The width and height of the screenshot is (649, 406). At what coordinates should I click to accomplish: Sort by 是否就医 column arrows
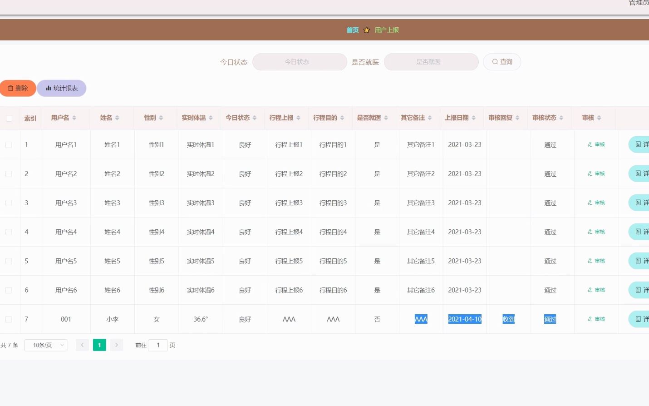(x=386, y=118)
